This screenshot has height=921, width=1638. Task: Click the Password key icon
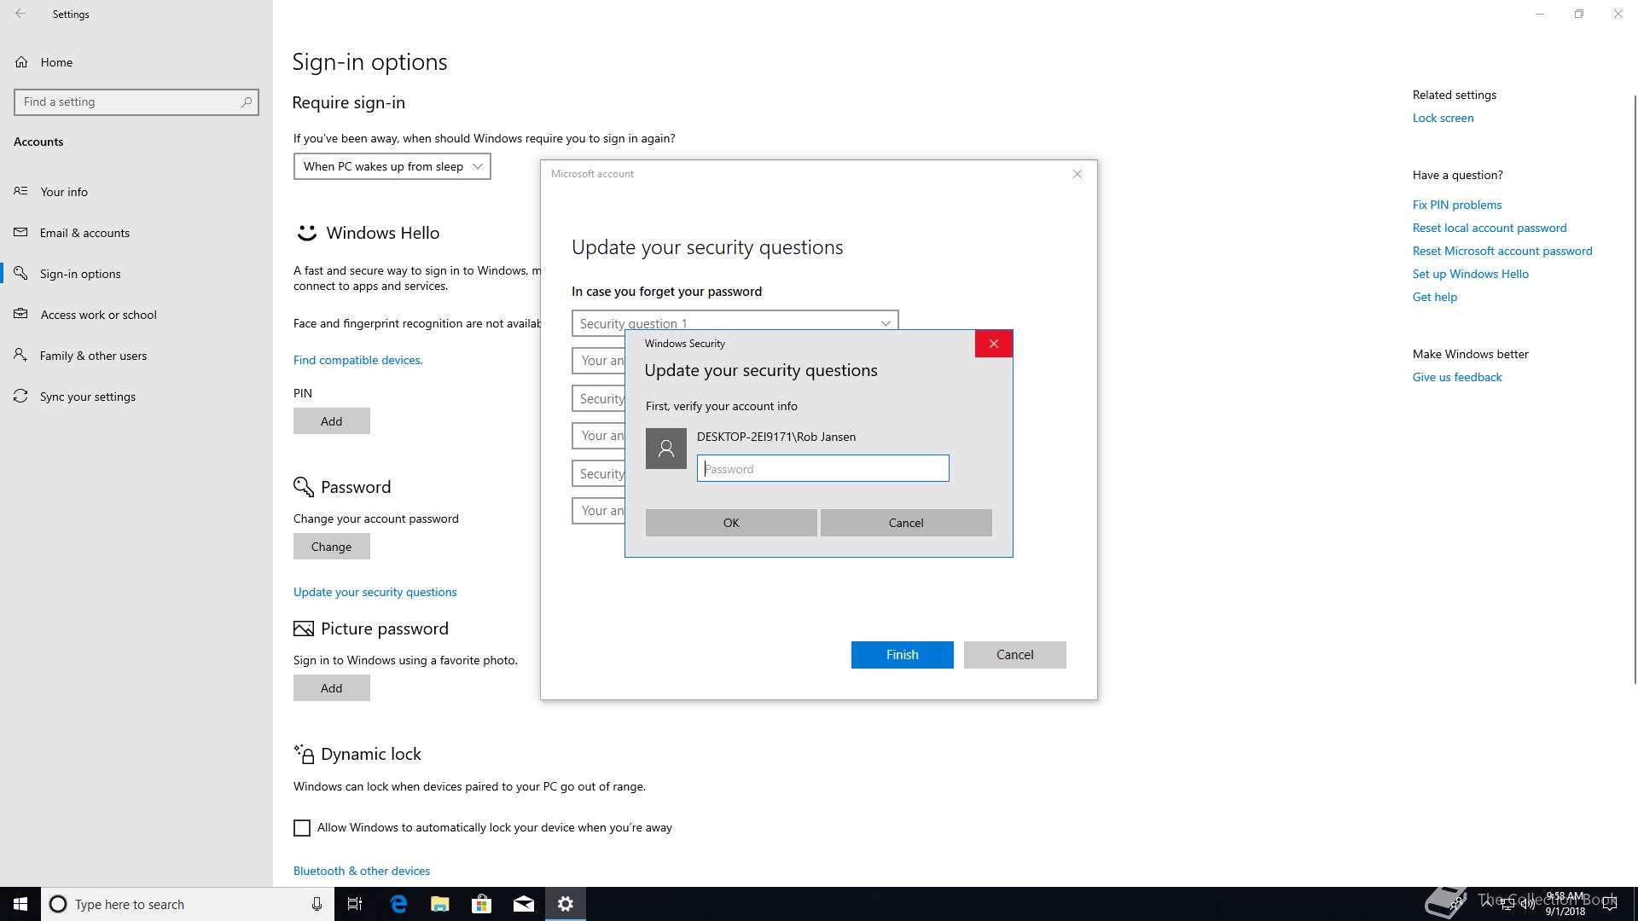coord(304,487)
